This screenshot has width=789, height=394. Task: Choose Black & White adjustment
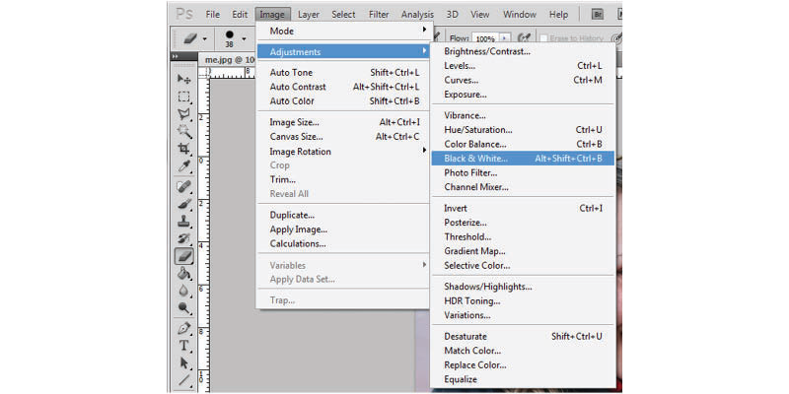[x=523, y=159]
